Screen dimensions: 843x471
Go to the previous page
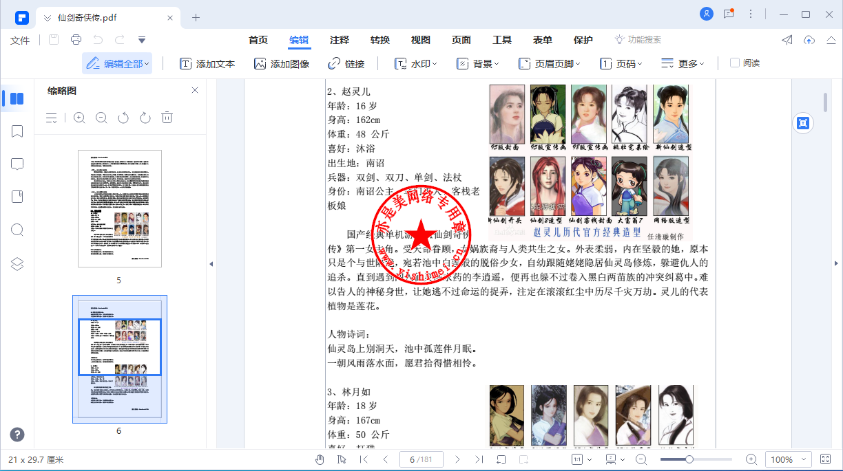[x=386, y=459]
